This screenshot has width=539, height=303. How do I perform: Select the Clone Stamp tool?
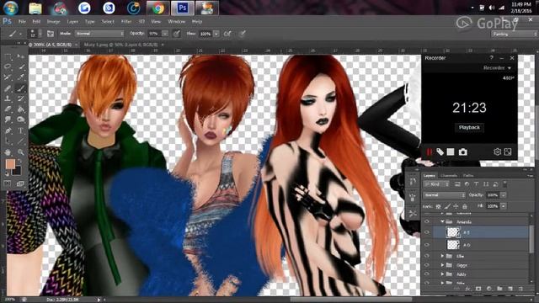click(8, 98)
